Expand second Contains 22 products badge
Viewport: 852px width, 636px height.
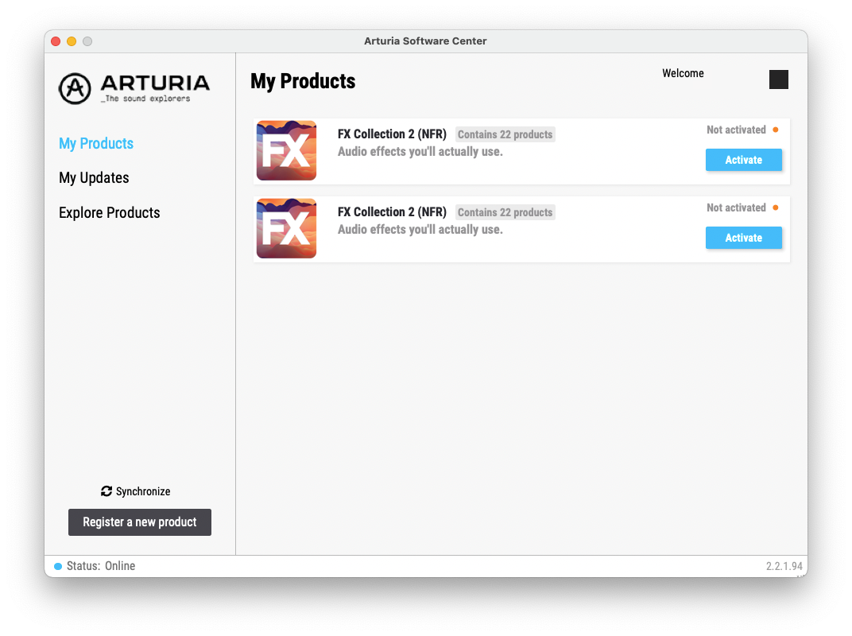coord(505,212)
